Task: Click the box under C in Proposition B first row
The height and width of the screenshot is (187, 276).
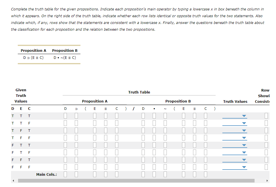Action: coord(205,116)
